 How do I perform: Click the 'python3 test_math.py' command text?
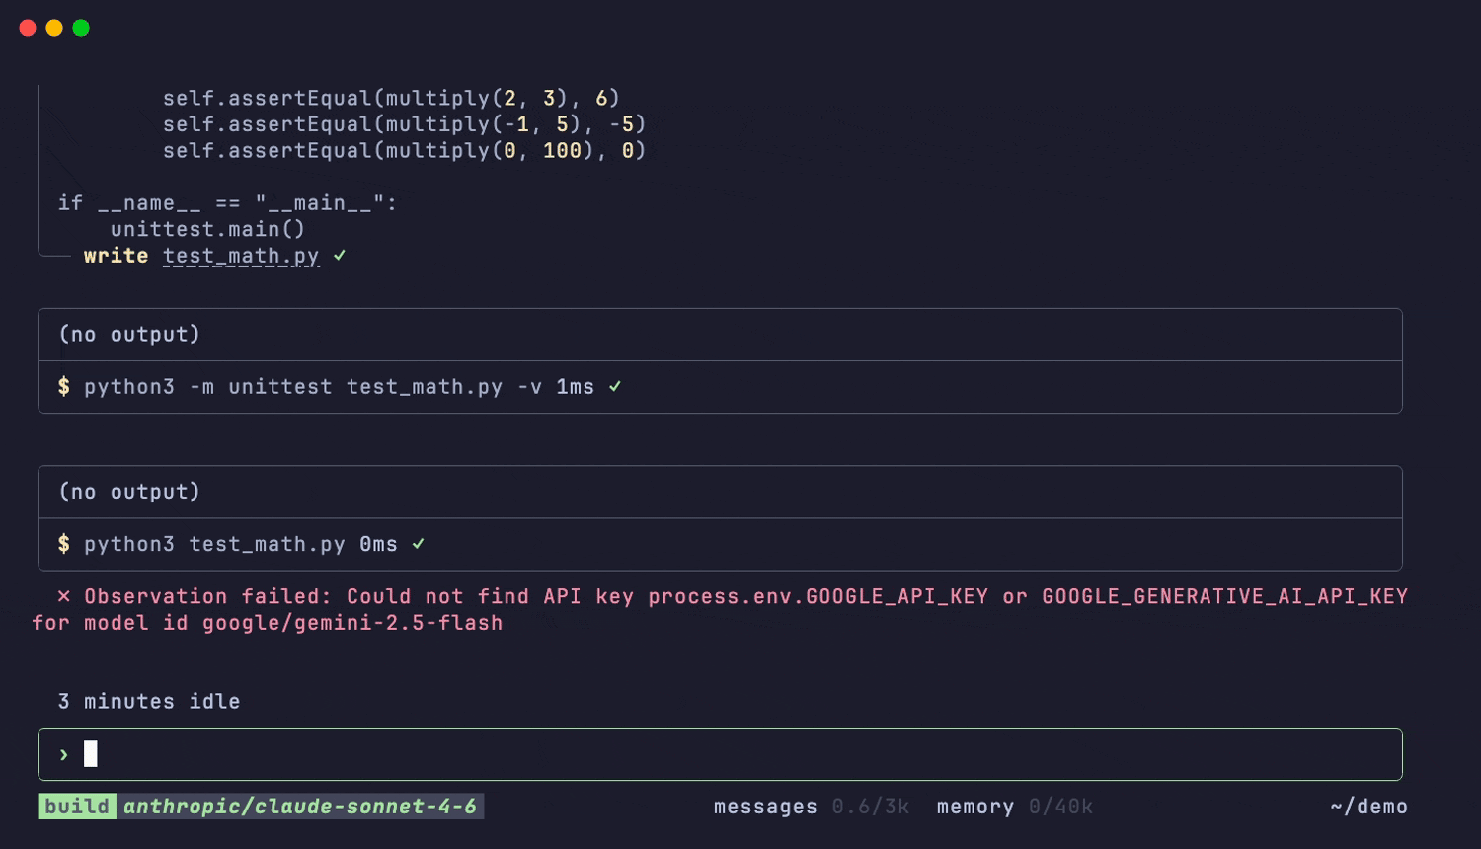point(214,544)
